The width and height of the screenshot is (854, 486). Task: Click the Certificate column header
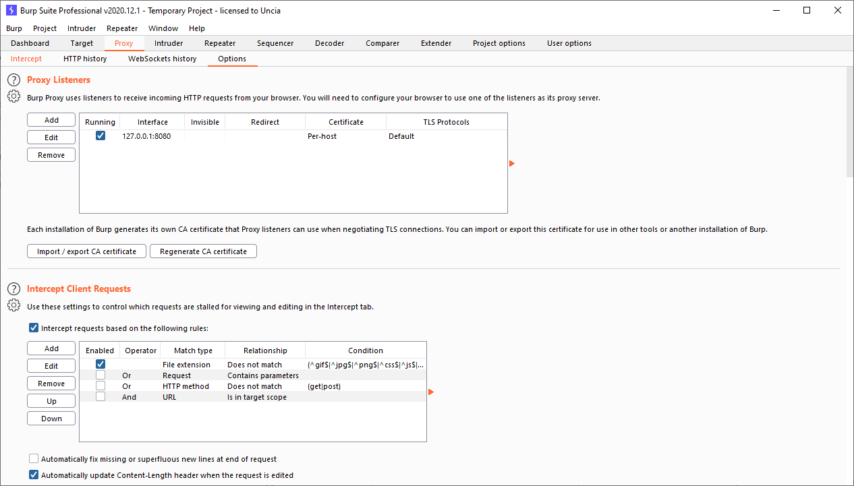coord(346,122)
